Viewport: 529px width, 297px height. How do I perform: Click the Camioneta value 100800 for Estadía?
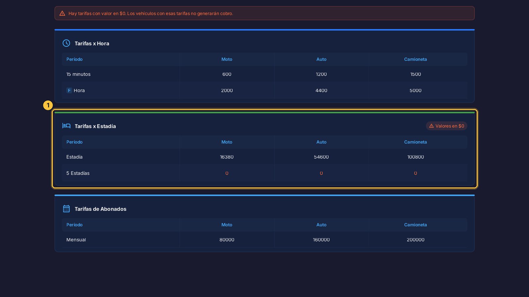point(416,157)
